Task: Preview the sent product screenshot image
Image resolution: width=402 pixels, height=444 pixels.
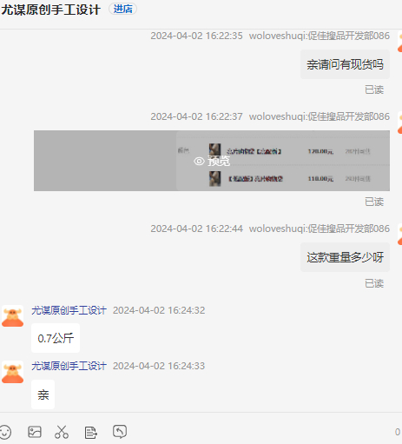Action: 212,161
